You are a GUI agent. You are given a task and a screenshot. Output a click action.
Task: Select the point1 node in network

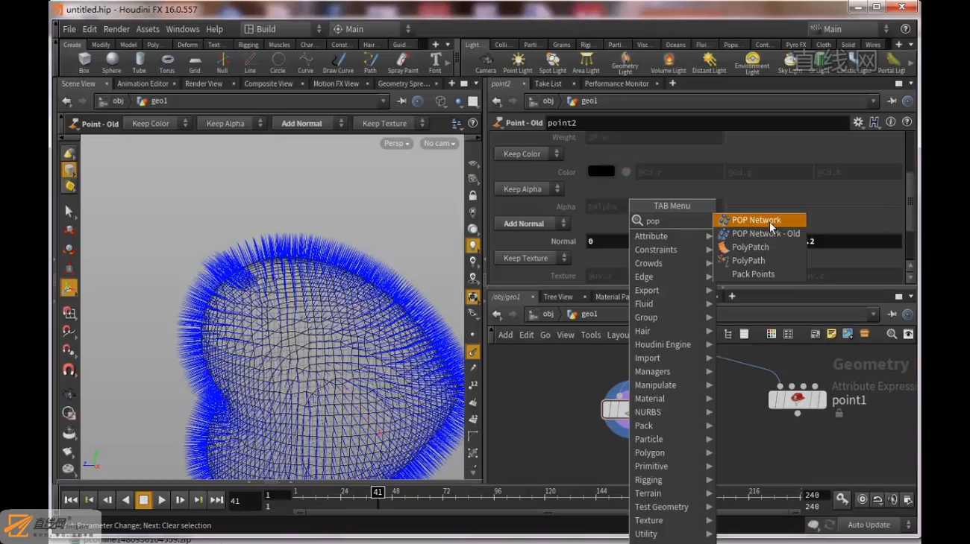click(x=798, y=399)
